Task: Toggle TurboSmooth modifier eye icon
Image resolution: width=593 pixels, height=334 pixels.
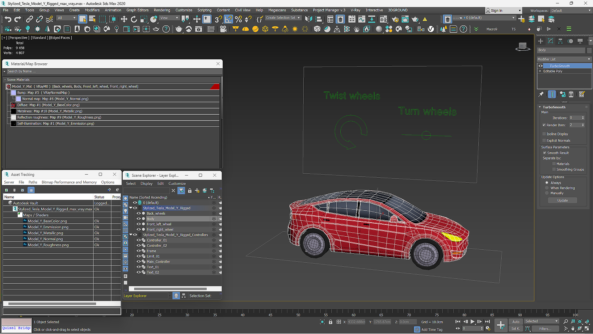Action: 540,66
